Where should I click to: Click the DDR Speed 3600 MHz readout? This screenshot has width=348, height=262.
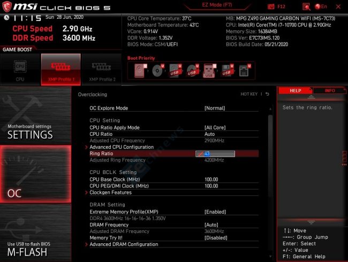54,38
